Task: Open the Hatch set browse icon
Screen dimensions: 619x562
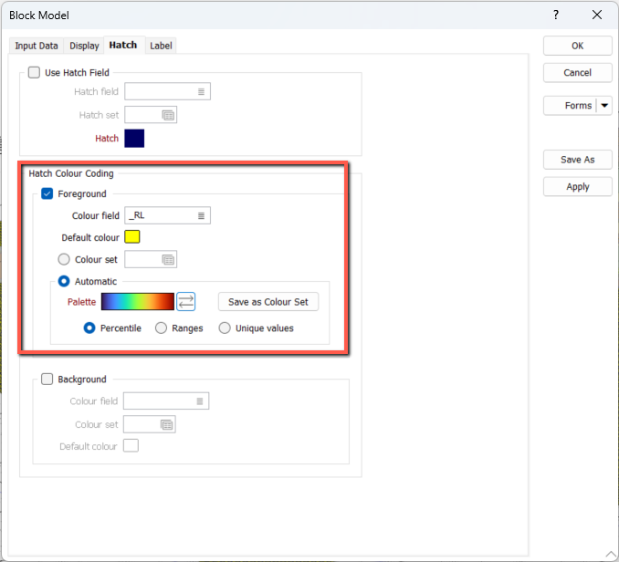Action: (x=168, y=115)
